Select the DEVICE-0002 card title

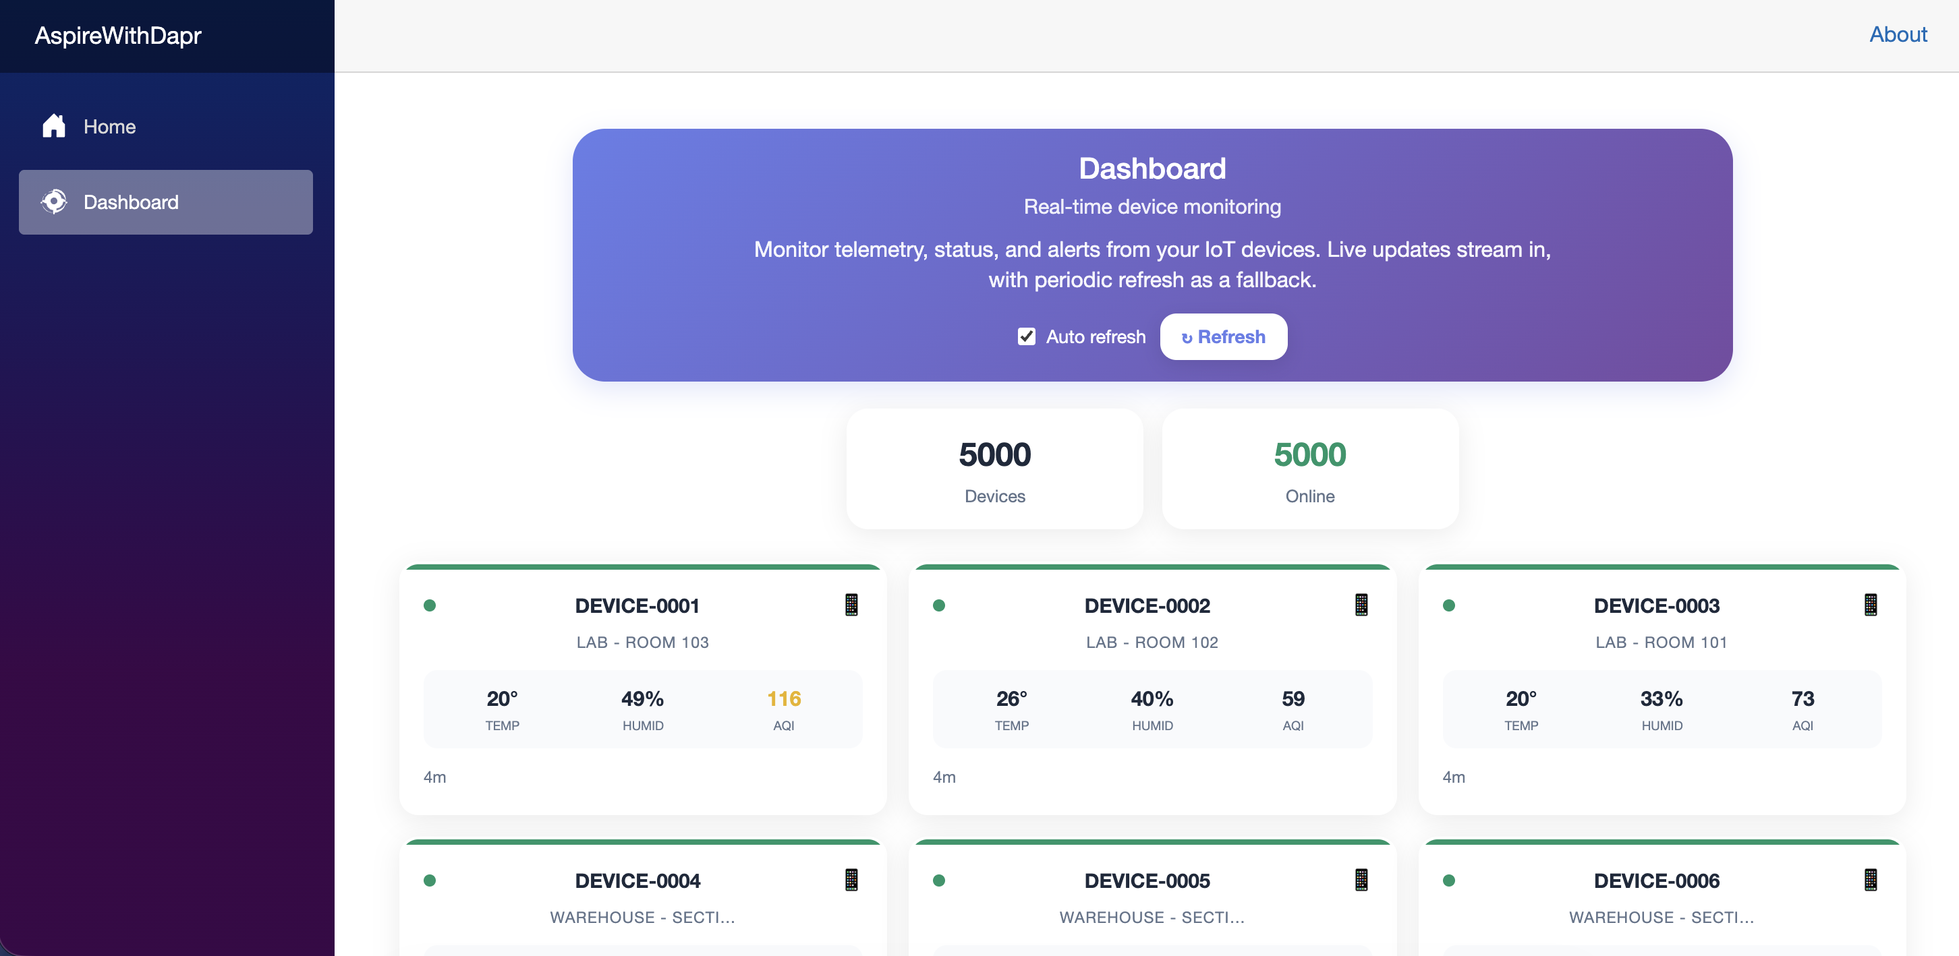1147,605
